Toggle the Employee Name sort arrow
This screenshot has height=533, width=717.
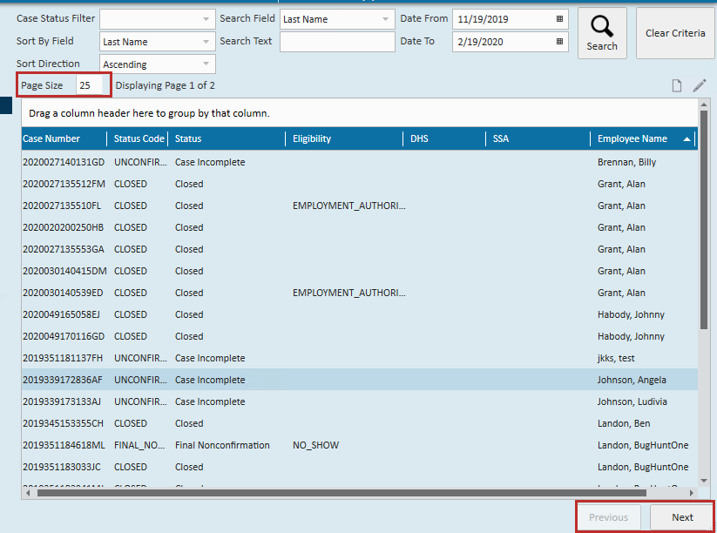[x=687, y=139]
